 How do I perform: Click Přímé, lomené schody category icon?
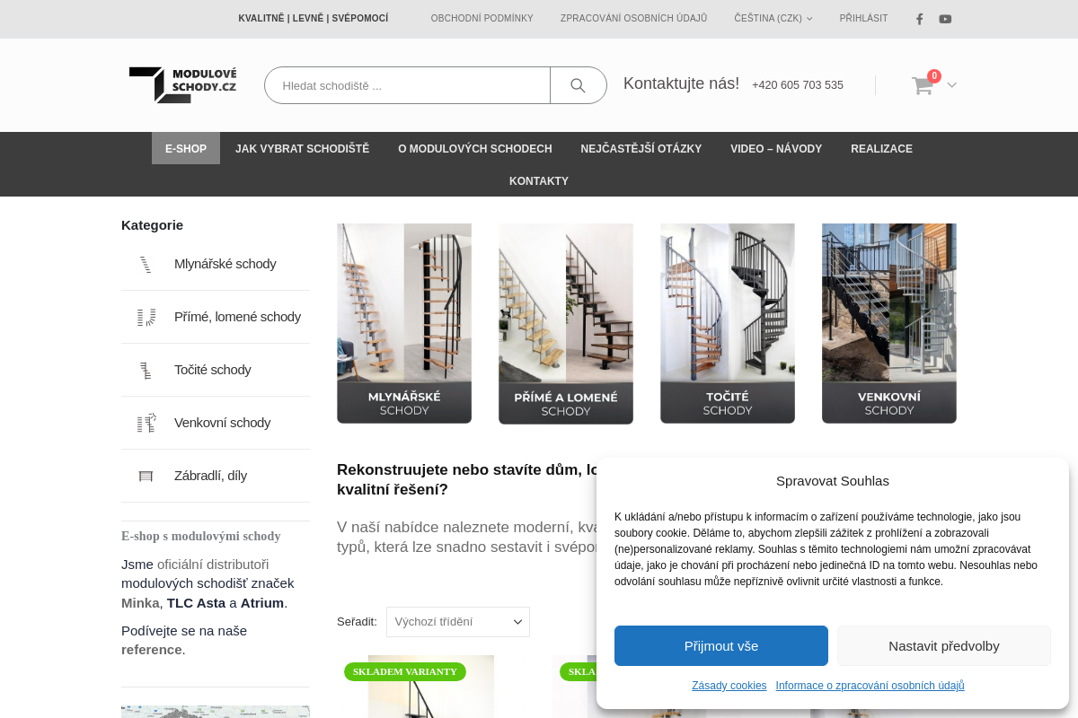[x=146, y=317]
